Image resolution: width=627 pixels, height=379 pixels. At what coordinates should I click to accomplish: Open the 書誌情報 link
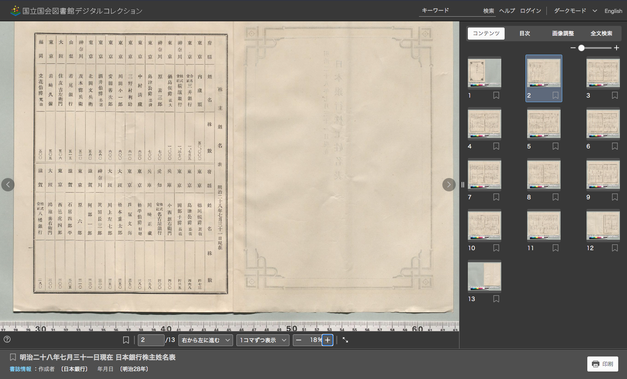coord(20,369)
